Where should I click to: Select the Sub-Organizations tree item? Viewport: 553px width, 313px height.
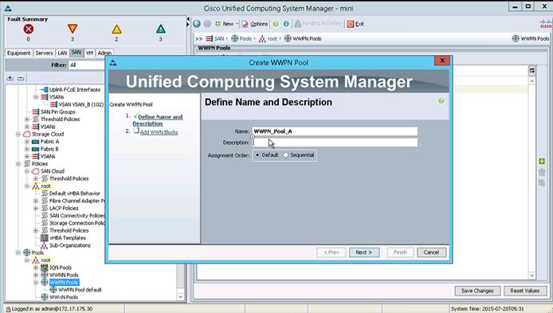(x=70, y=245)
